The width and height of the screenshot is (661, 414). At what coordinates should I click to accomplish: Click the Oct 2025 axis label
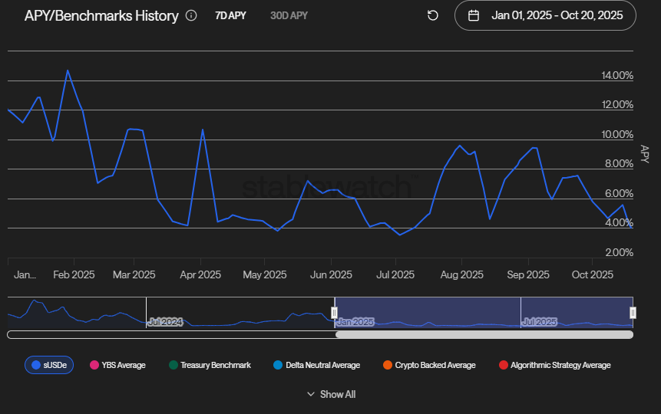(x=592, y=275)
